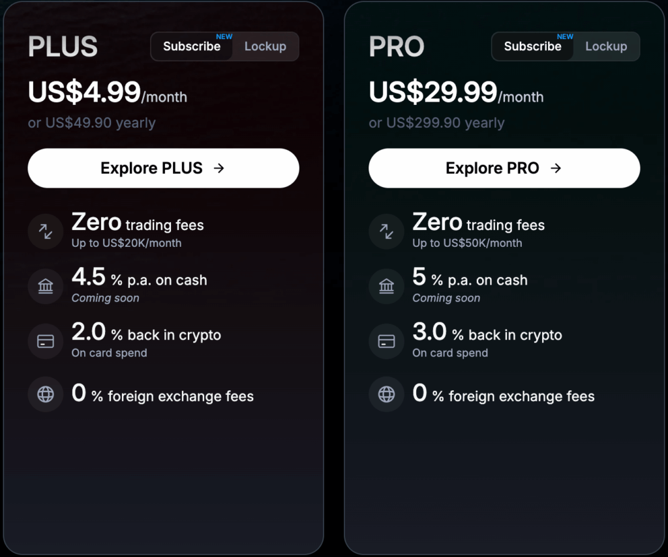Select the Subscribe tab on the PRO card
Screen dimensions: 668x557
(532, 46)
